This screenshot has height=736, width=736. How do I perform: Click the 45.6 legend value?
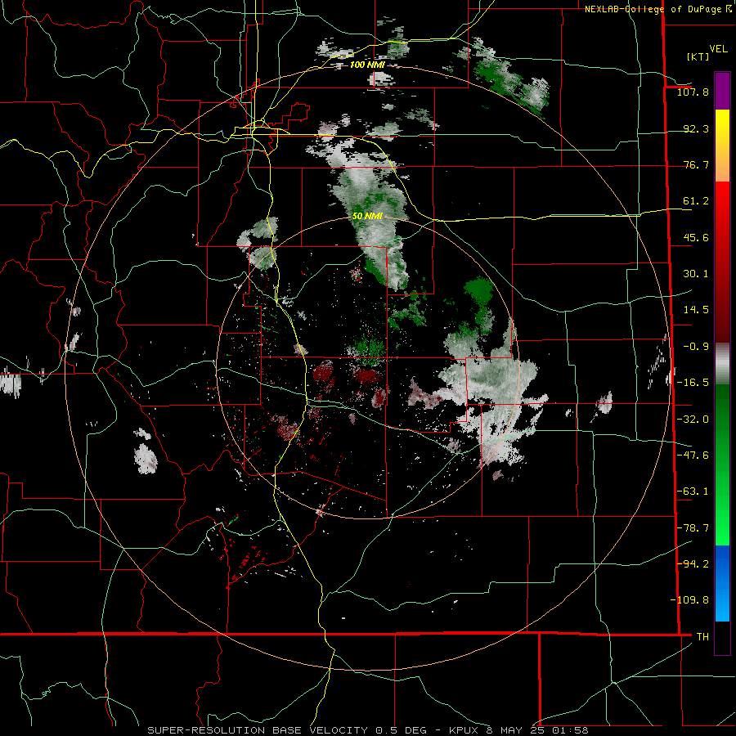point(696,237)
